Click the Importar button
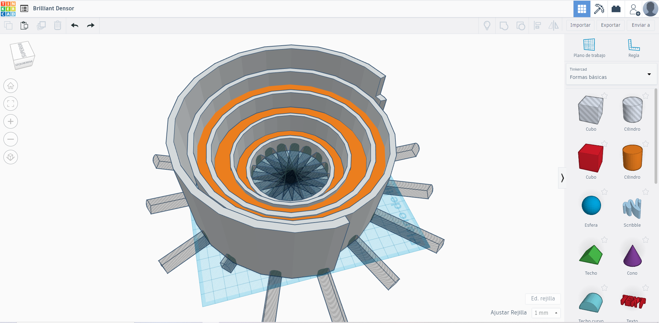The width and height of the screenshot is (659, 323). [580, 25]
